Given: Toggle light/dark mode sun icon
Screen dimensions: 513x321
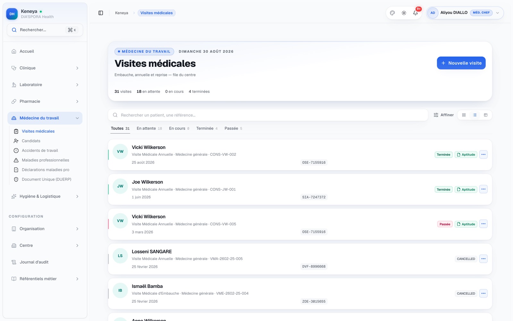Looking at the screenshot, I should pos(404,13).
